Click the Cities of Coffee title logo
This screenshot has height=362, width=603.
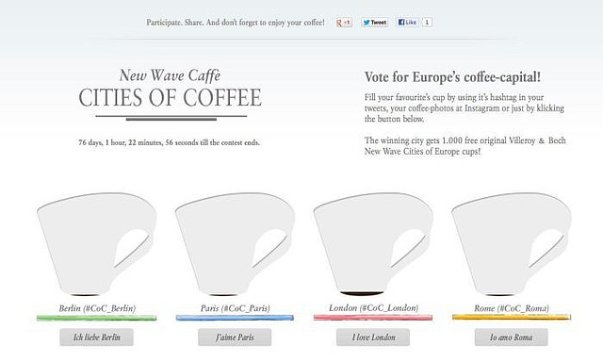pos(171,94)
